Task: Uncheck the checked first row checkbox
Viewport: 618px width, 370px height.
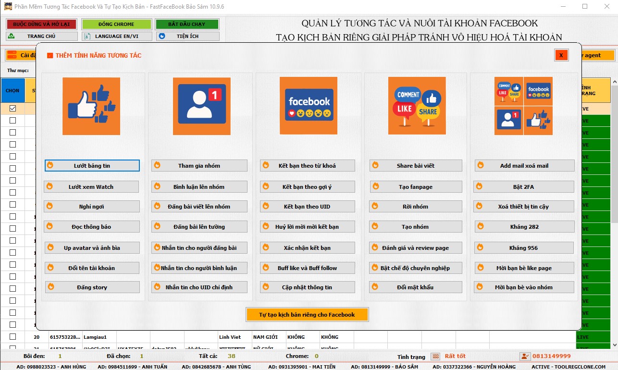Action: pyautogui.click(x=12, y=109)
